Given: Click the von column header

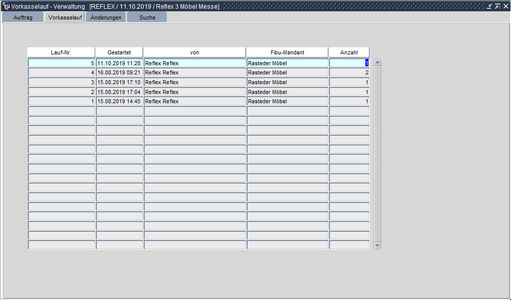Looking at the screenshot, I should click(195, 52).
